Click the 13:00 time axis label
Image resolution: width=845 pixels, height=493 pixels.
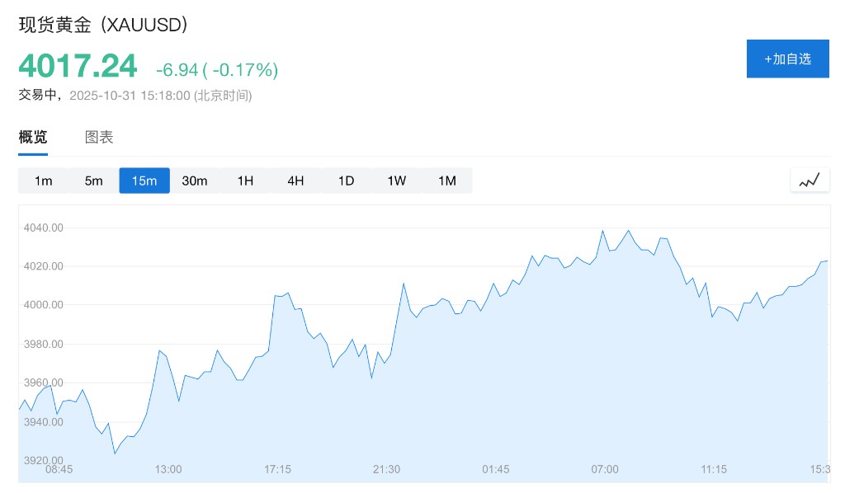(168, 469)
